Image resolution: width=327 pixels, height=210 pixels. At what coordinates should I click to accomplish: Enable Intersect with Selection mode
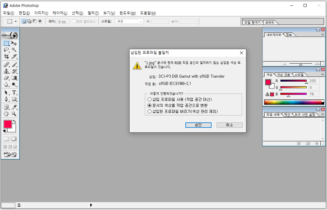point(40,21)
